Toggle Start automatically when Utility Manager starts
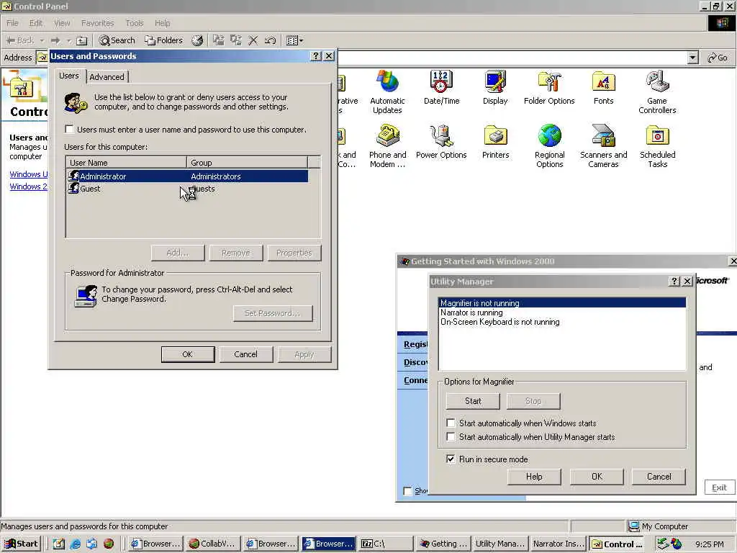Screen dimensions: 737x553 point(451,437)
